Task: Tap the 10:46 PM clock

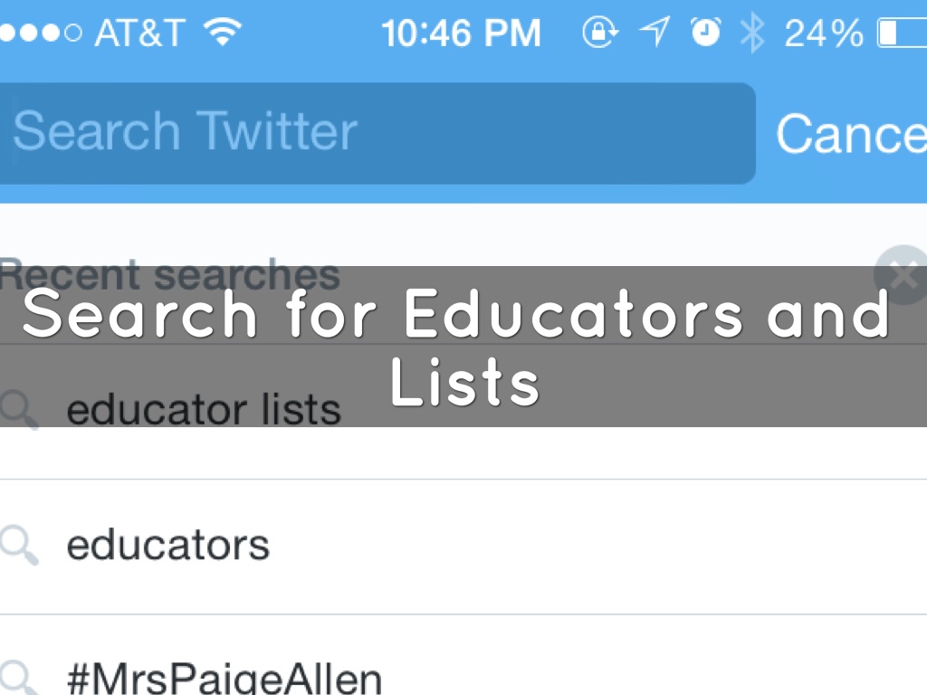Action: click(x=461, y=34)
